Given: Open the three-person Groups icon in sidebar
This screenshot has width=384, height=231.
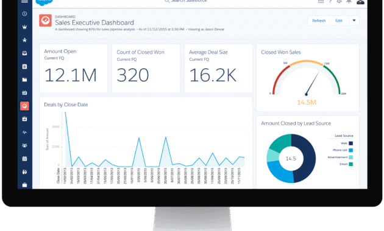Looking at the screenshot, I should tap(24, 145).
